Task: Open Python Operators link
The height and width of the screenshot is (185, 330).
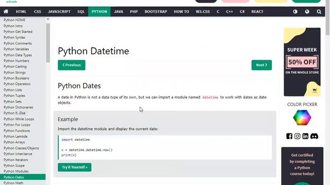Action: tap(17, 84)
